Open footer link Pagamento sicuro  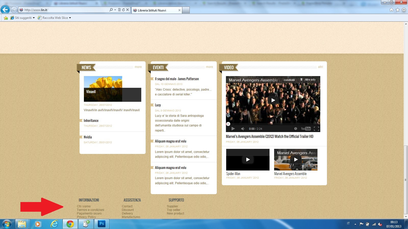pyautogui.click(x=89, y=213)
